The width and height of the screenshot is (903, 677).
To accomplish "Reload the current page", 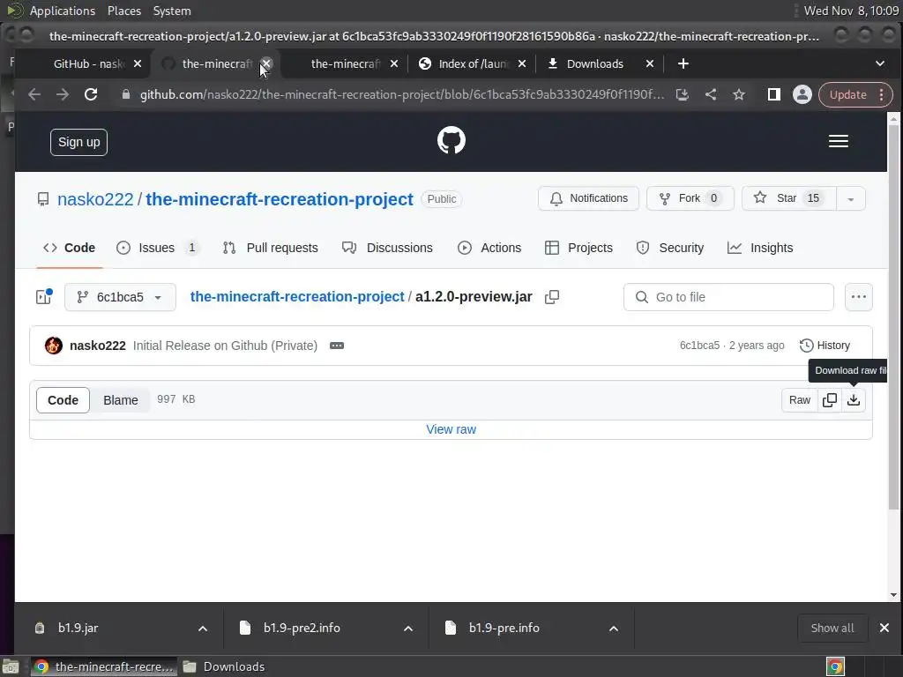I will pyautogui.click(x=91, y=94).
